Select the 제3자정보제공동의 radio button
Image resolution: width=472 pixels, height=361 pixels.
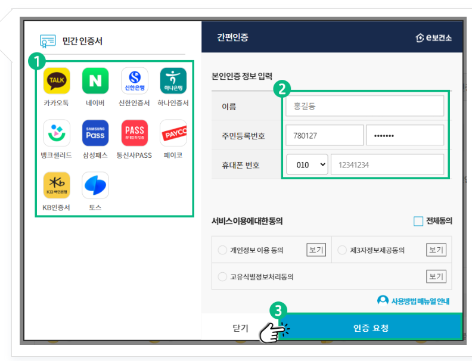click(342, 250)
